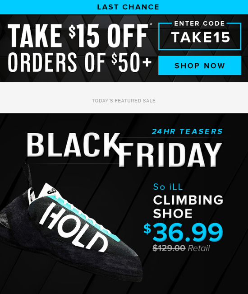248x294 pixels.
Task: Click Today's Featured Sale heading
Action: pyautogui.click(x=124, y=101)
